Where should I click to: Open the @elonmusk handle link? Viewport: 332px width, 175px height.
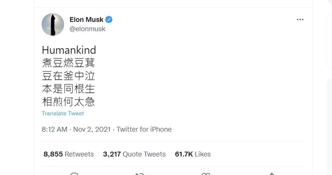click(87, 29)
